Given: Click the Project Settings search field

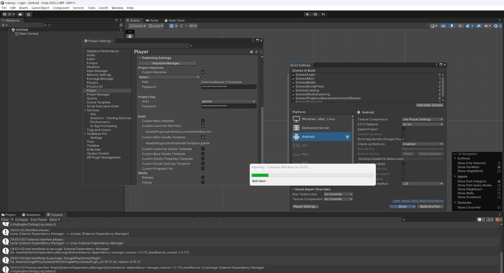Looking at the screenshot, I should (x=226, y=46).
